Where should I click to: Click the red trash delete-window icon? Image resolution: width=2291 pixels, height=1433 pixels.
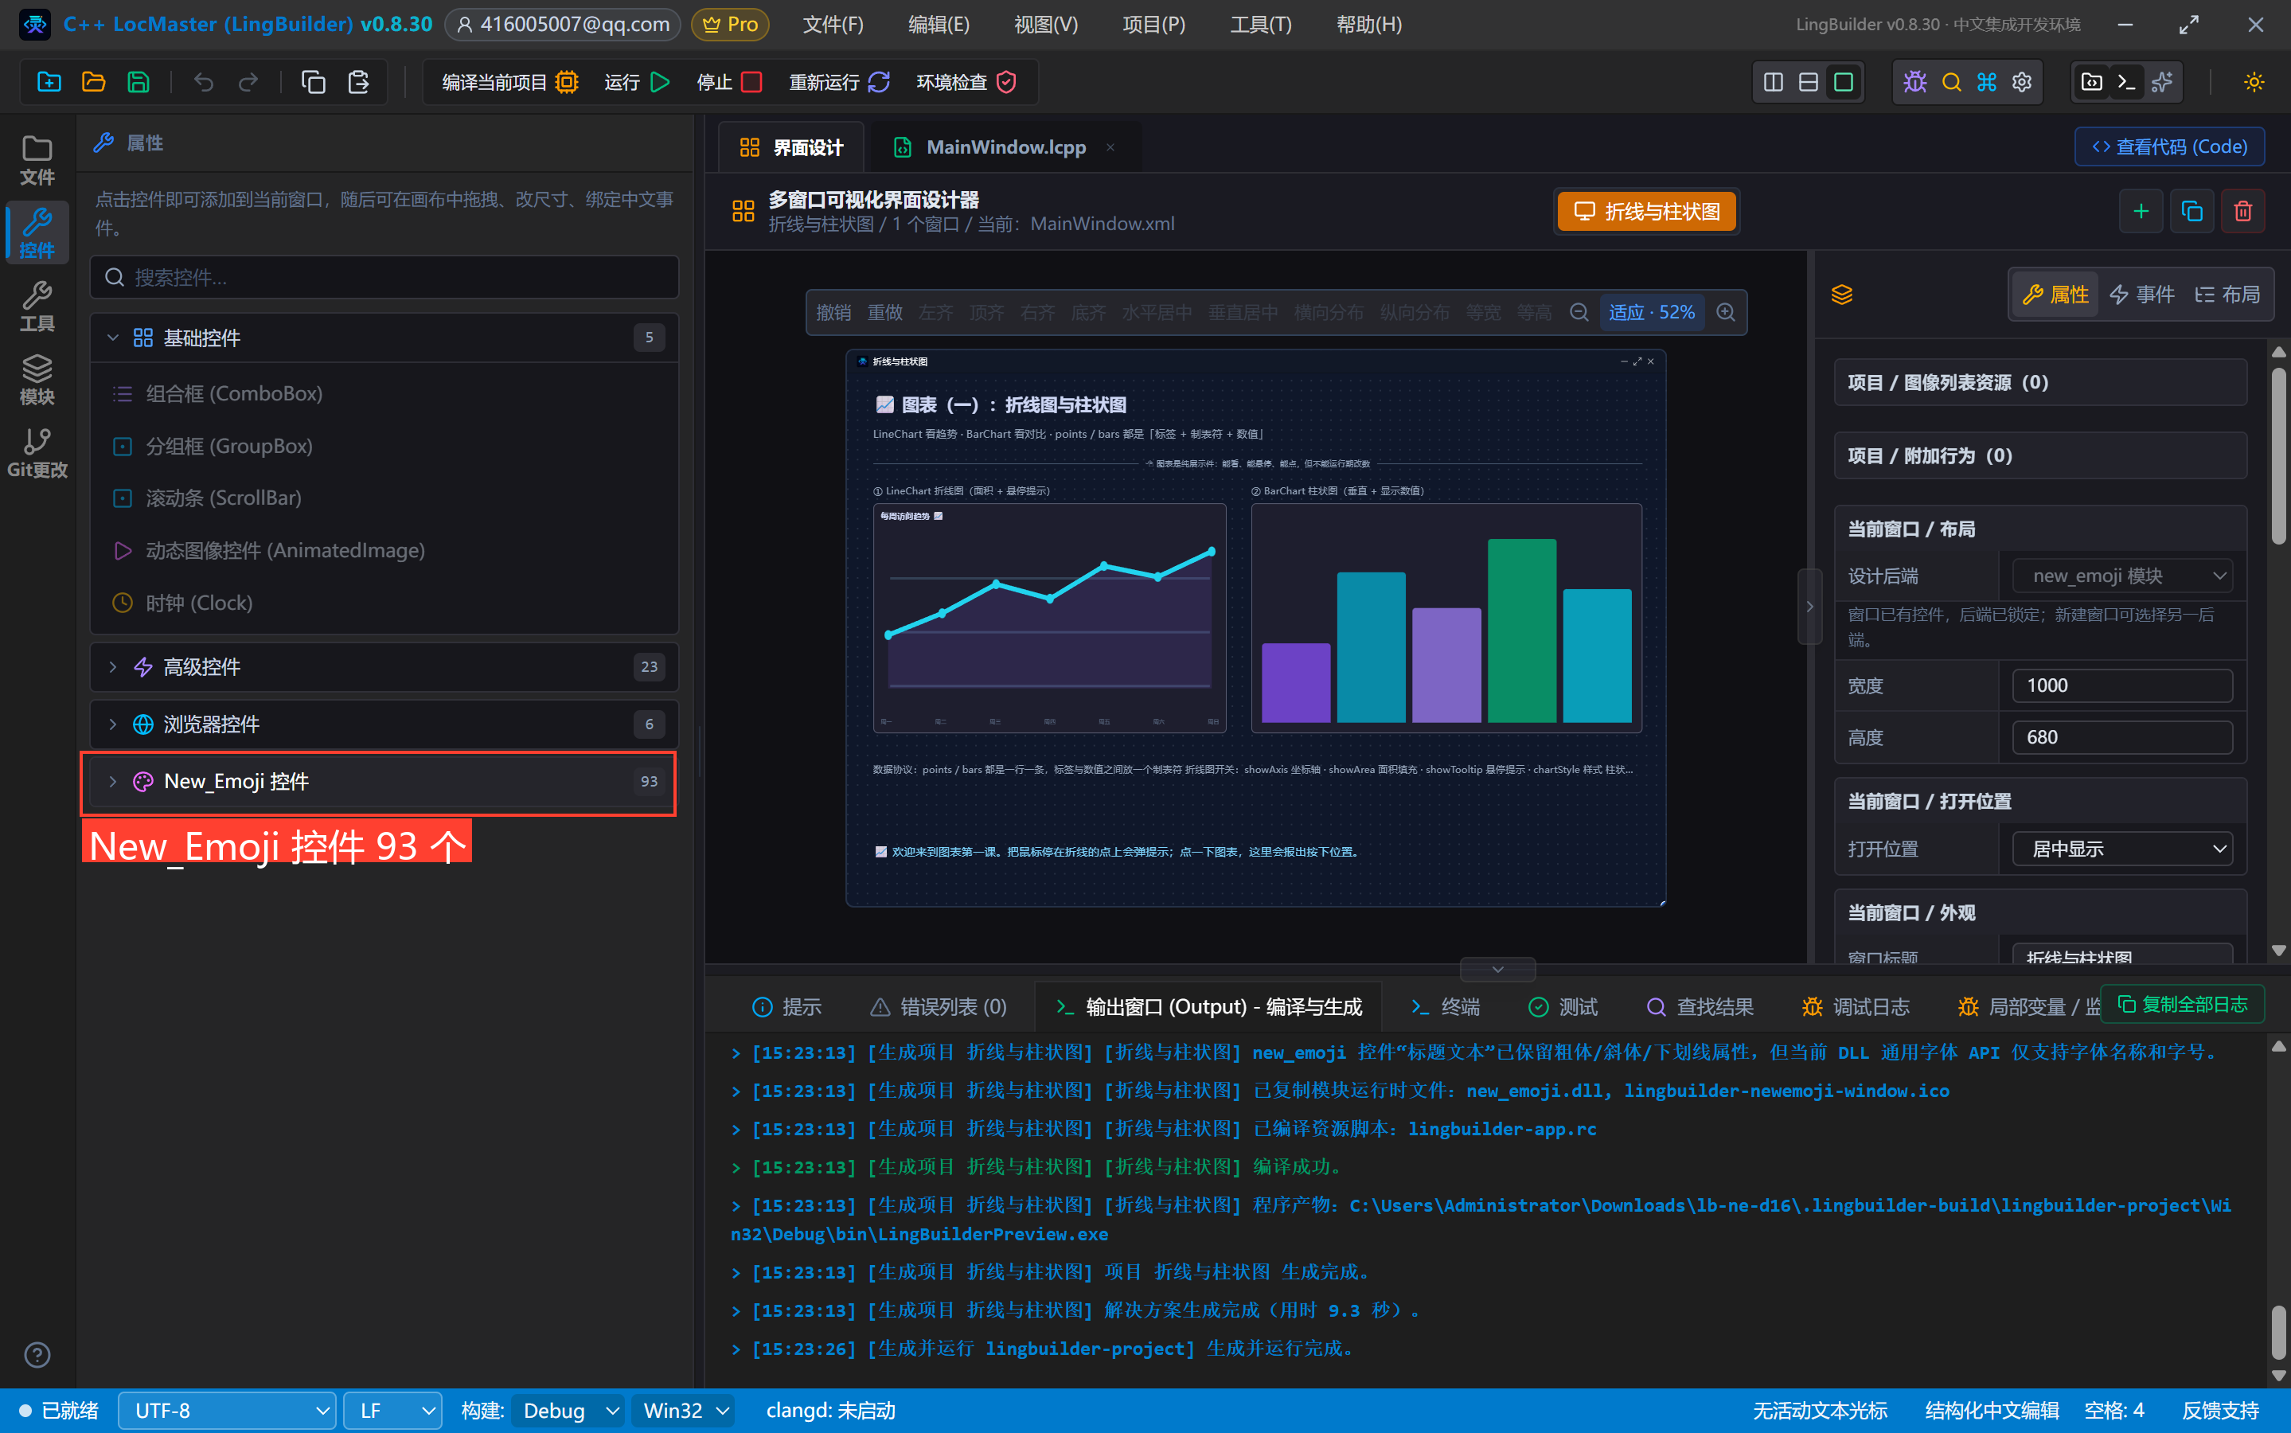click(2242, 211)
